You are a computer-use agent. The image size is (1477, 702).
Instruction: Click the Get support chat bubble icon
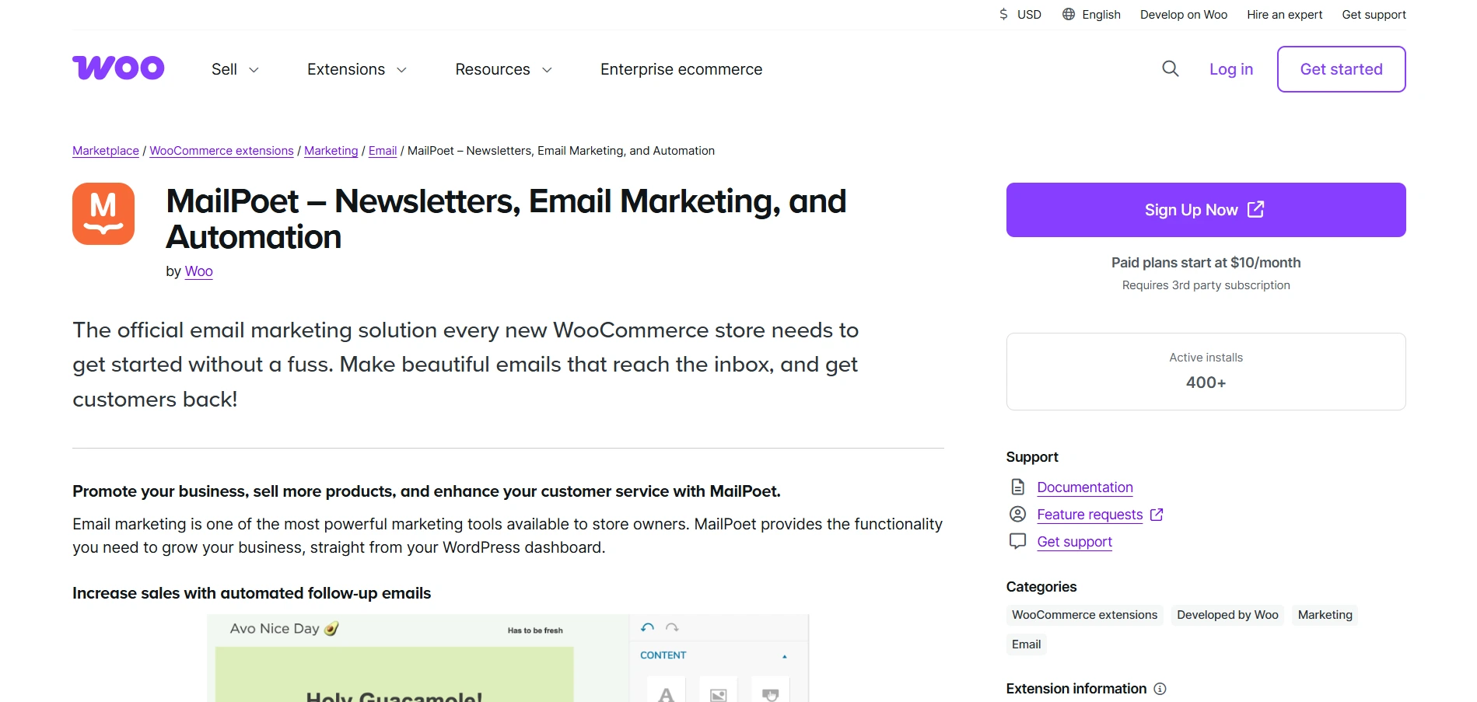[x=1017, y=541]
